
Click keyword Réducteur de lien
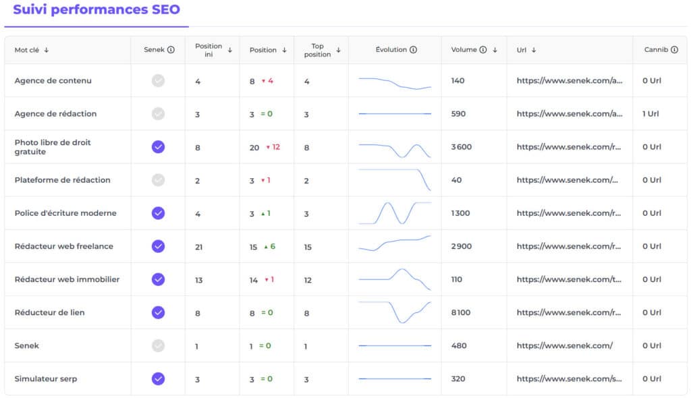point(49,312)
